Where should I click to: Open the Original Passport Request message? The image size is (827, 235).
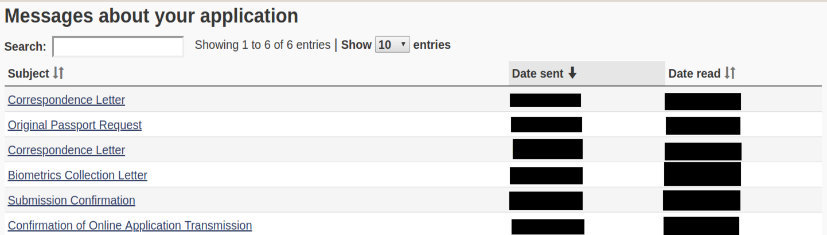pos(75,125)
